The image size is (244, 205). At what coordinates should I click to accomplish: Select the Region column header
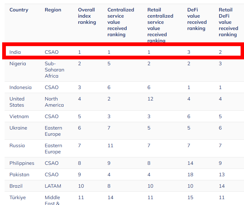point(53,10)
